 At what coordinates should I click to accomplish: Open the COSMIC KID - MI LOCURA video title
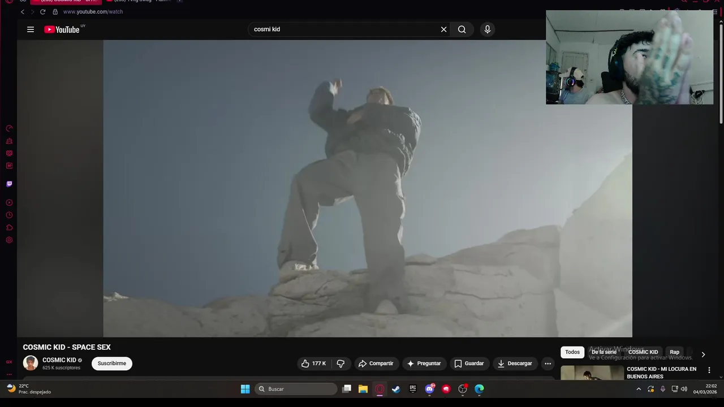662,373
